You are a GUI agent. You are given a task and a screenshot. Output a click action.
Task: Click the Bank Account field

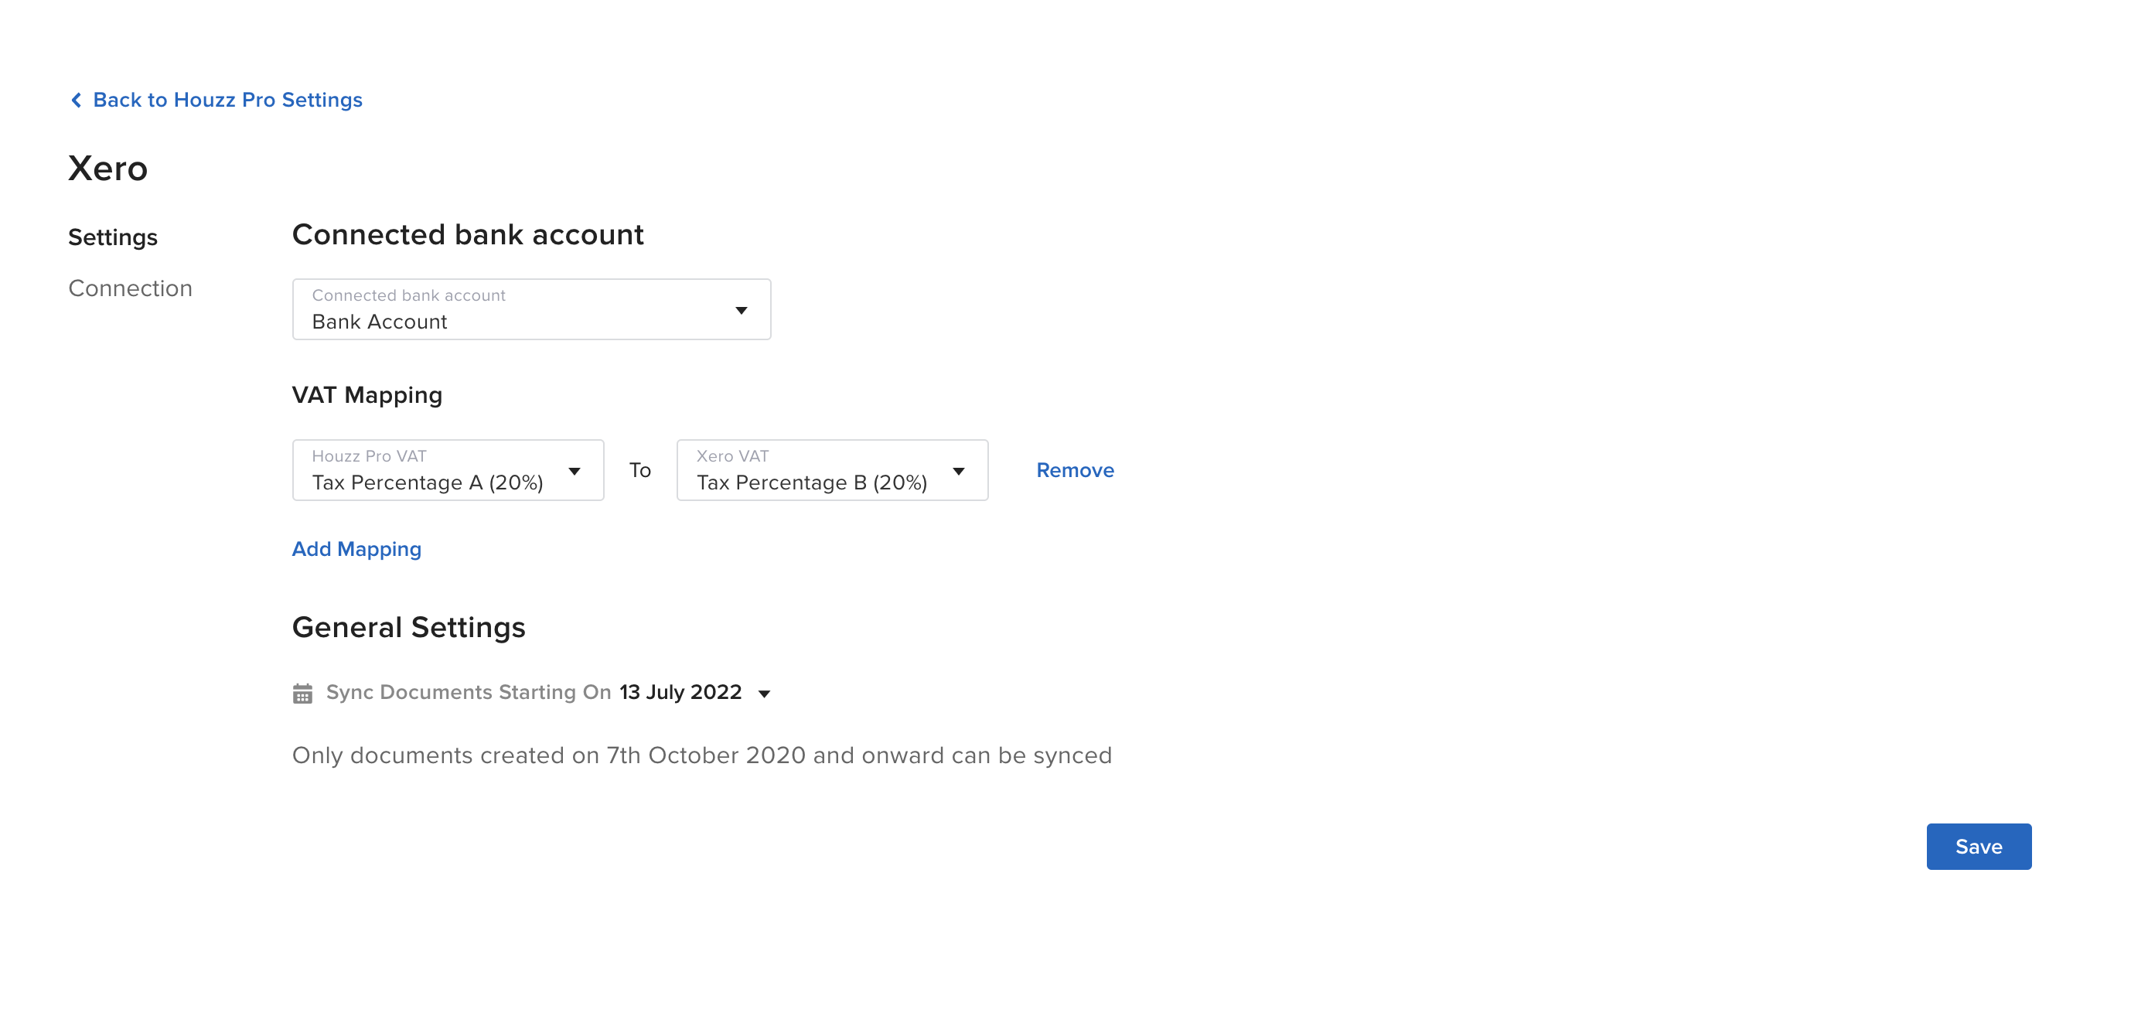click(x=496, y=321)
